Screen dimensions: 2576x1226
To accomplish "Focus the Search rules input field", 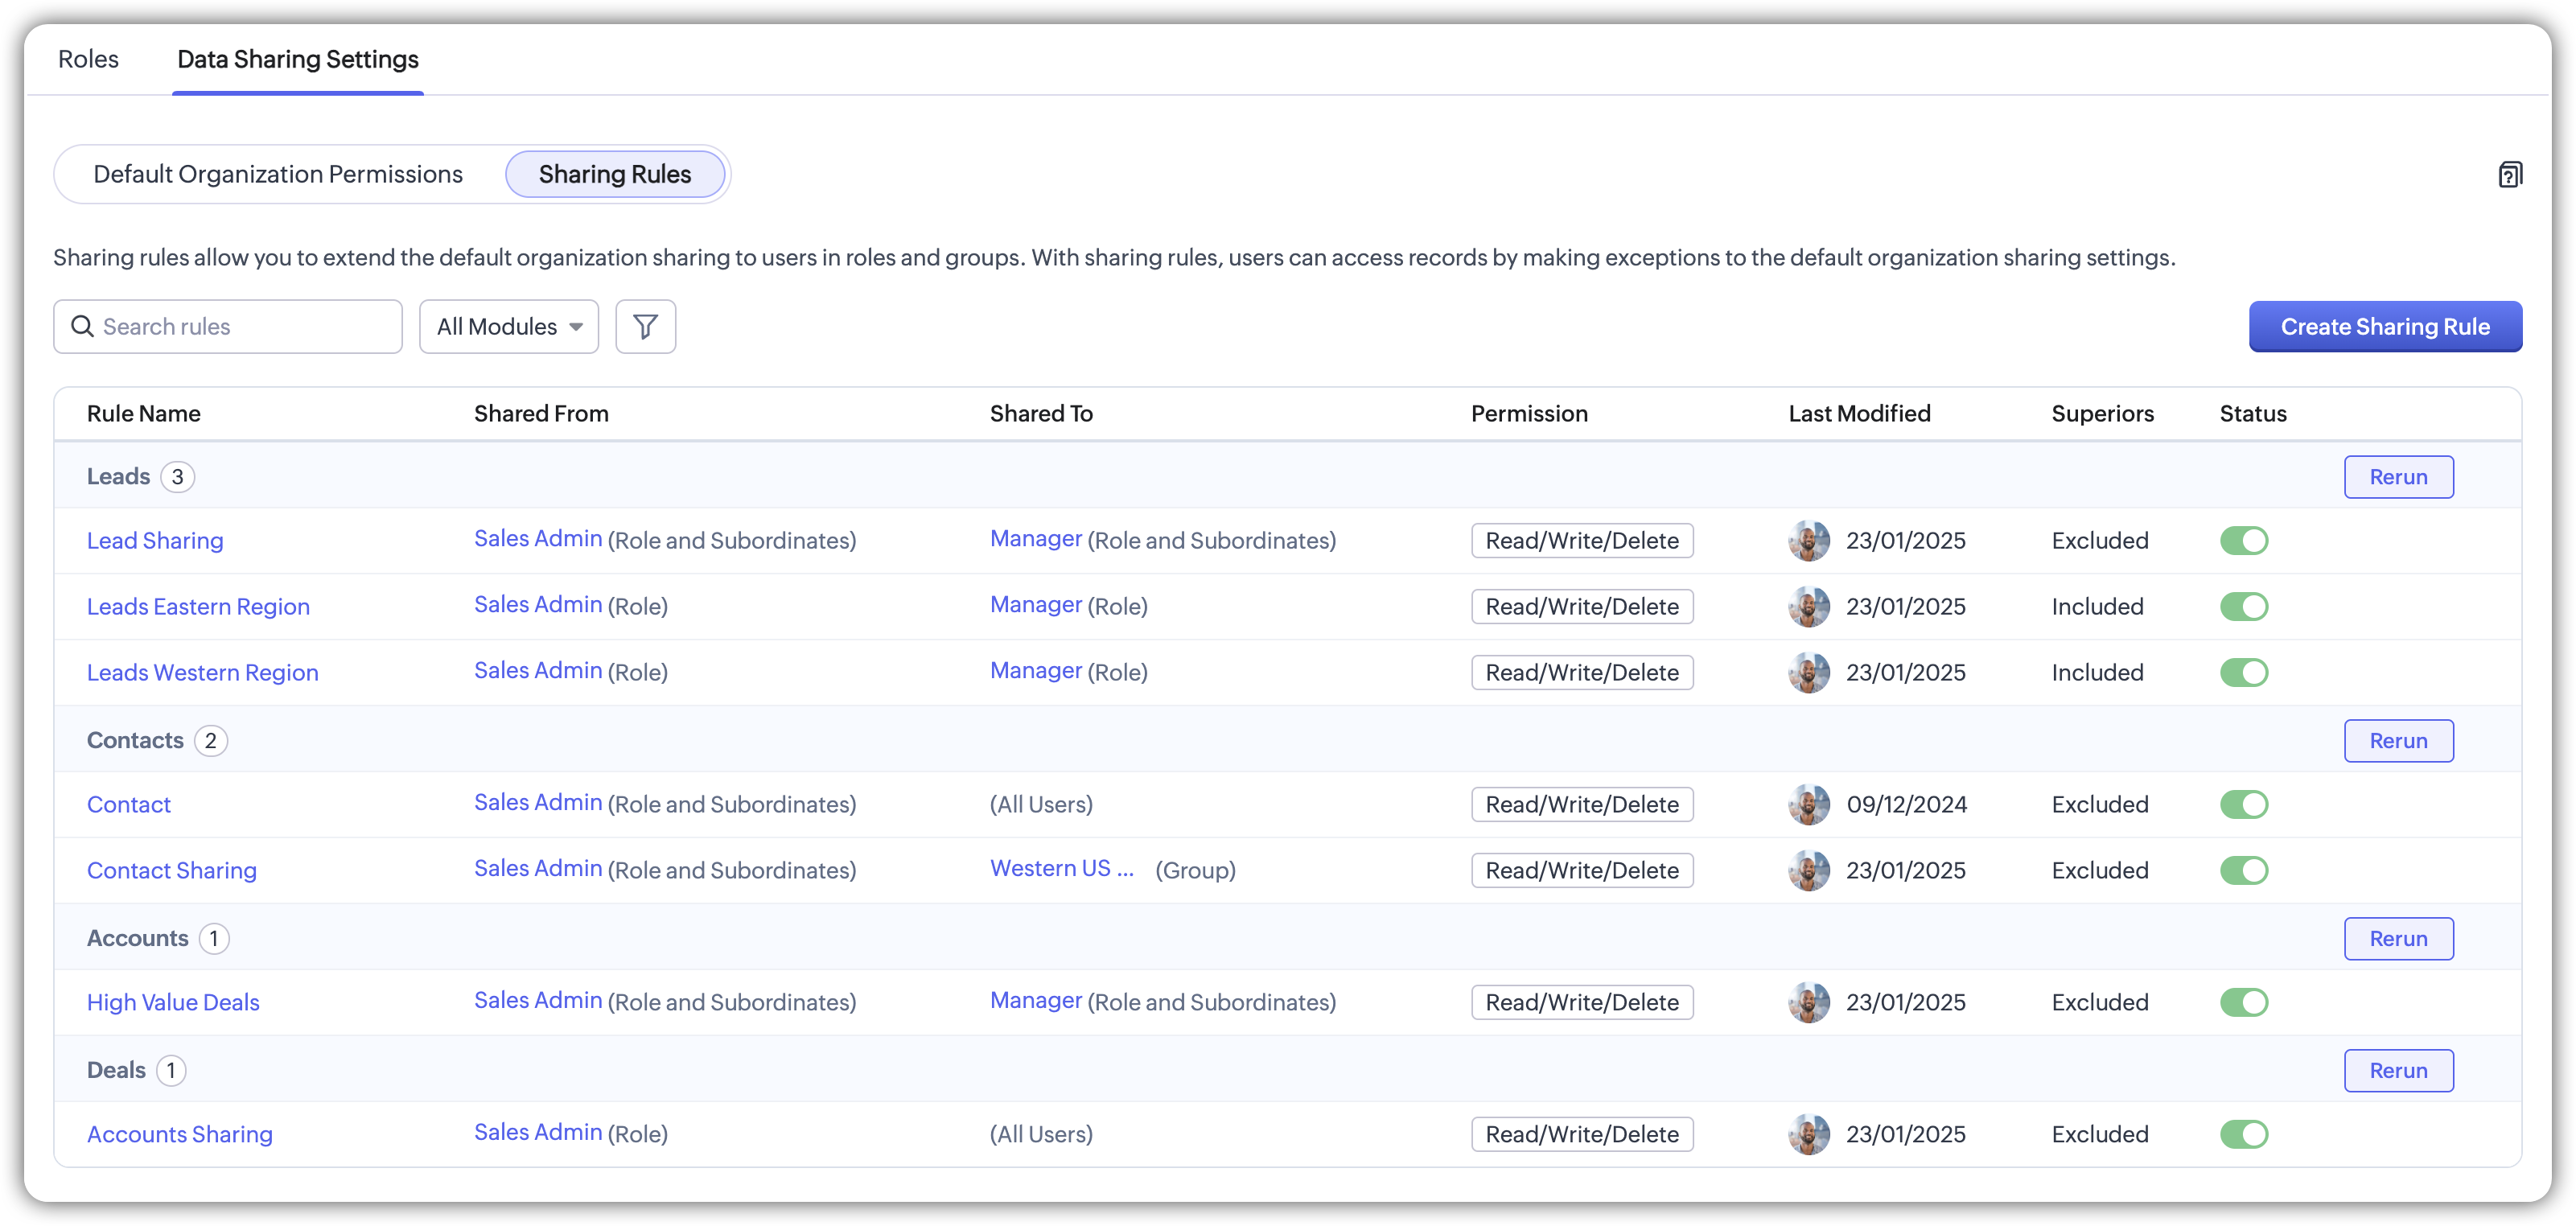I will tap(245, 327).
